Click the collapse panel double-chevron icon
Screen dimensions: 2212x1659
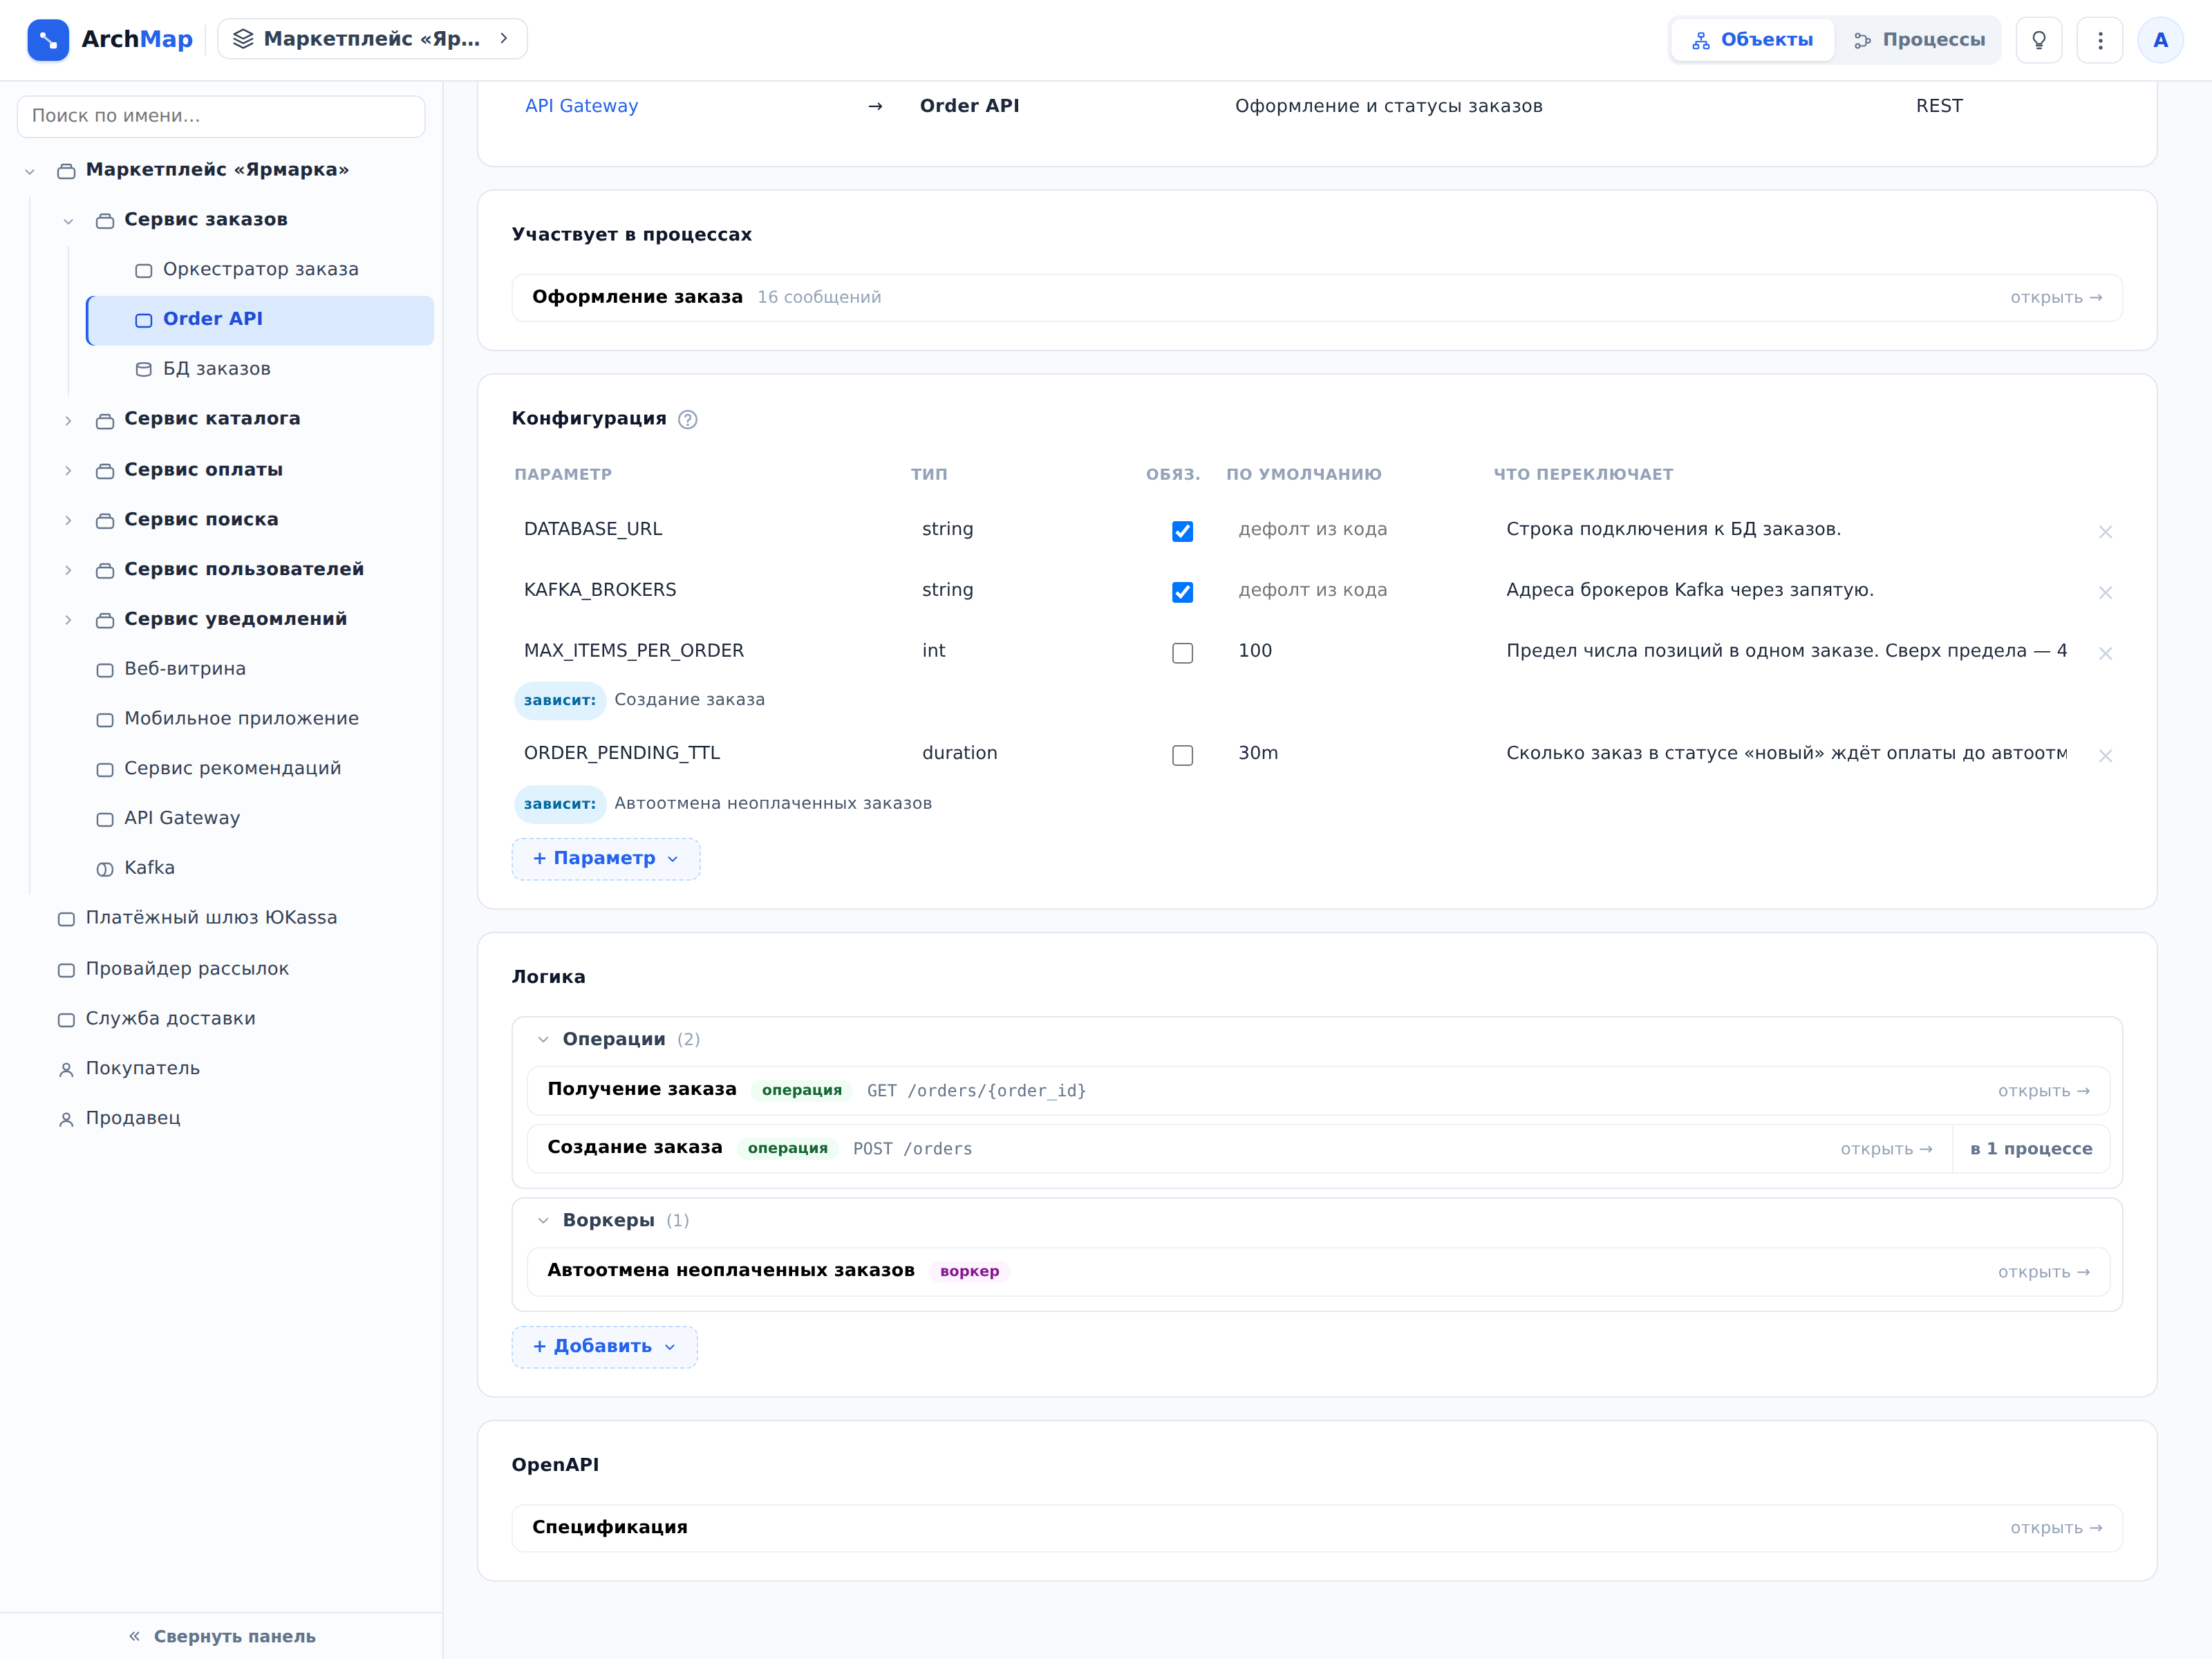[134, 1636]
